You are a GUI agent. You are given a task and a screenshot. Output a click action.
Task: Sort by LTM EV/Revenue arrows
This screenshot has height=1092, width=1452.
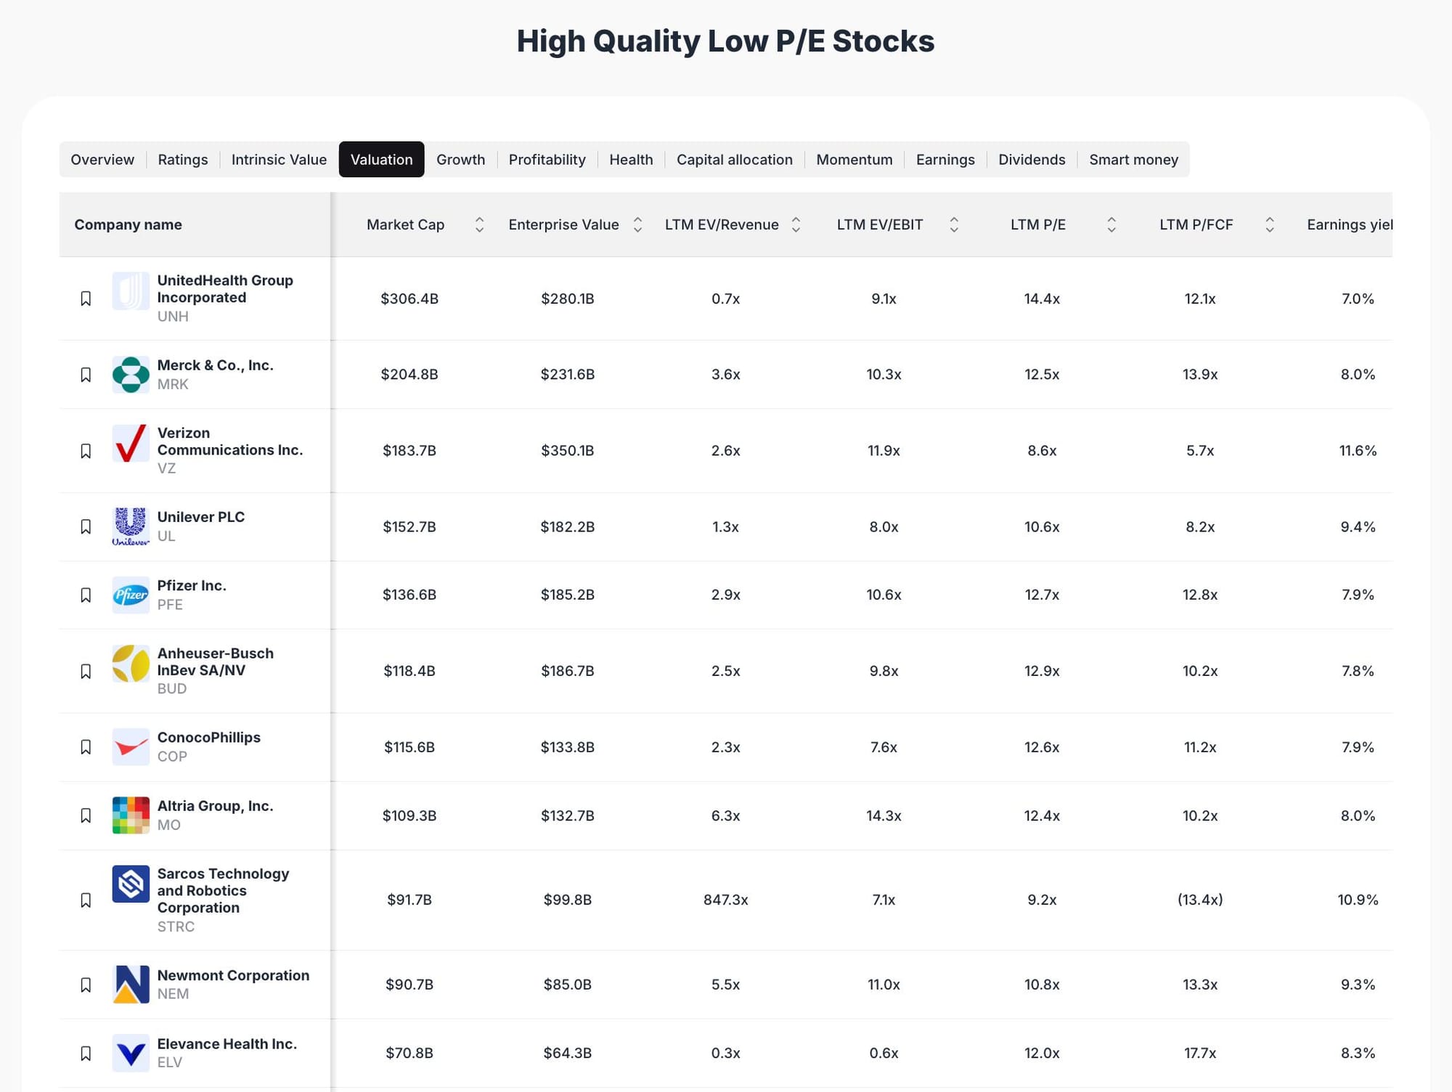796,225
